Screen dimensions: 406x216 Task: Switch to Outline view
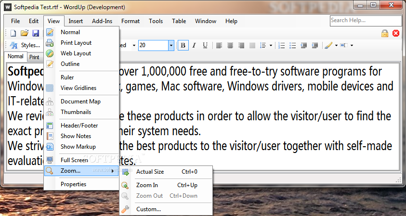[81, 64]
